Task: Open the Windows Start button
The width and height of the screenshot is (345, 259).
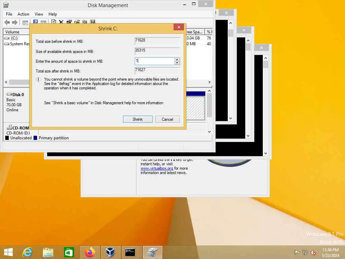Action: (8, 252)
